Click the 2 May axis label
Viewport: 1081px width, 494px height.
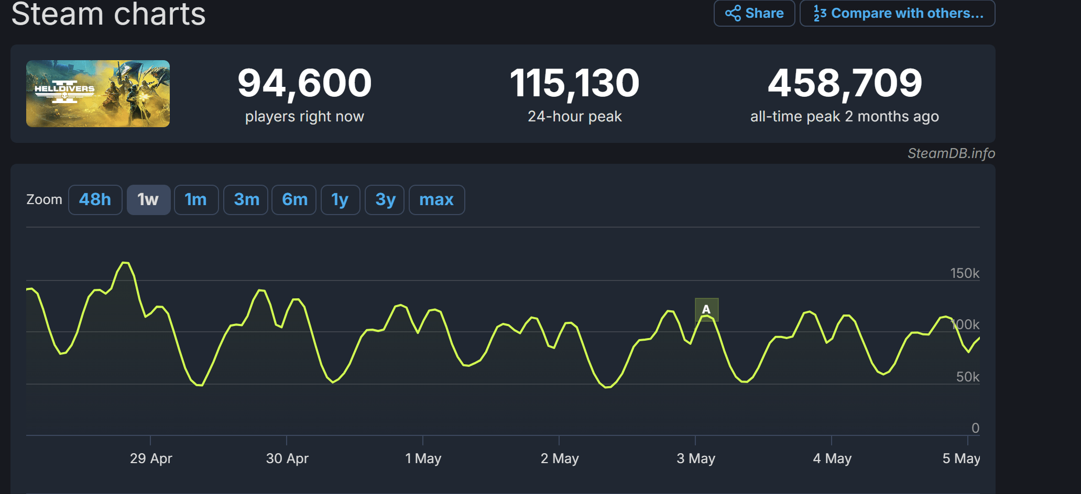coord(560,458)
